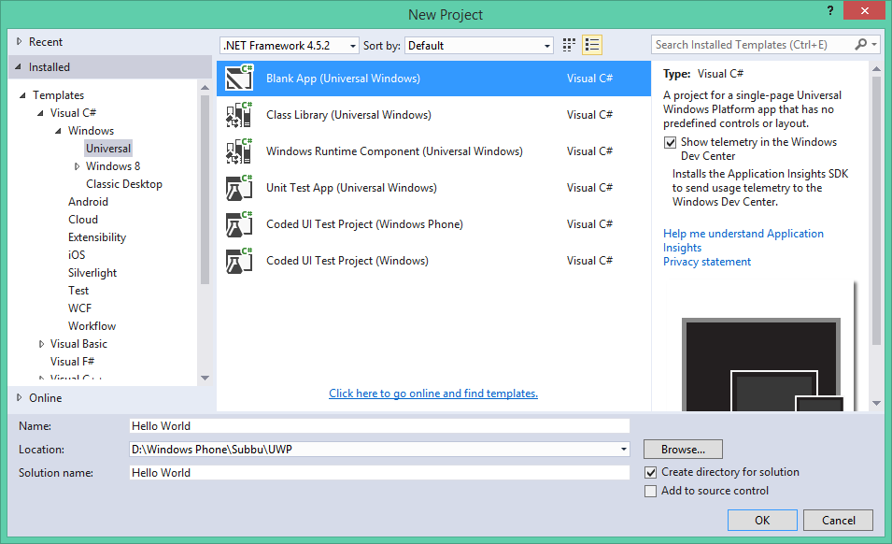Open the Privacy statement link

click(x=706, y=261)
